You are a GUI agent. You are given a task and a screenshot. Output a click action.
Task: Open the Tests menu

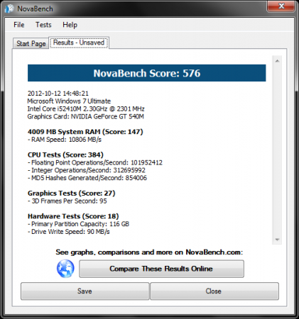(43, 25)
